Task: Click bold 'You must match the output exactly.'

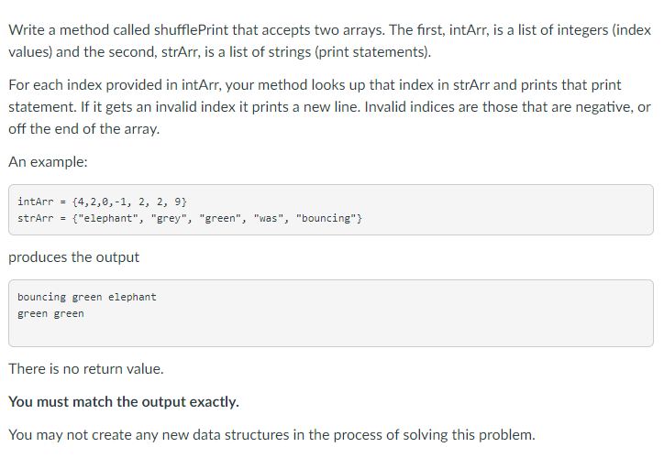Action: [x=124, y=402]
